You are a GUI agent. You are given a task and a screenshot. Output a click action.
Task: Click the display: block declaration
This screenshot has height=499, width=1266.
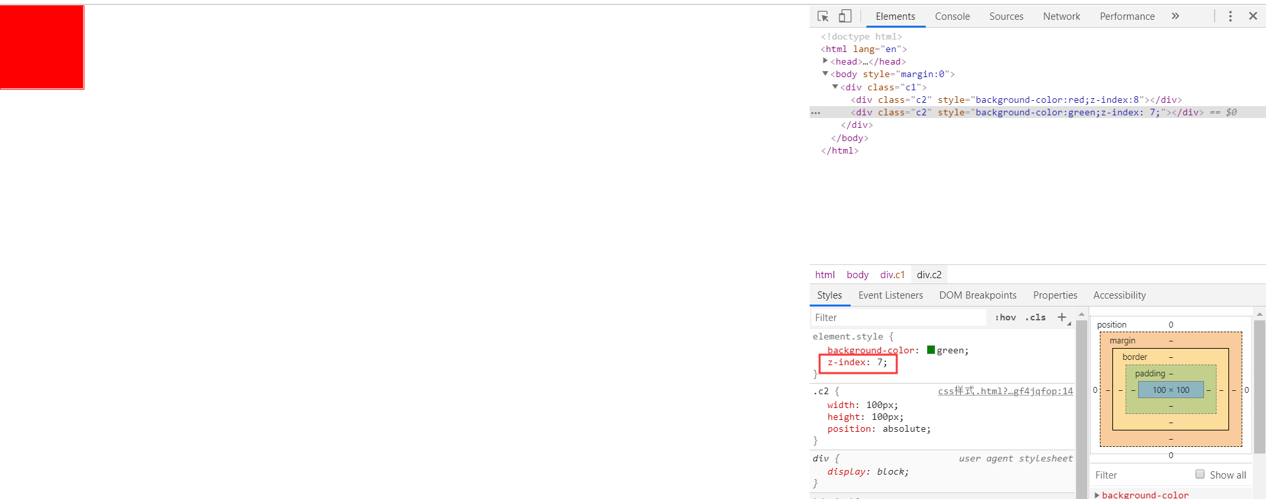(868, 472)
